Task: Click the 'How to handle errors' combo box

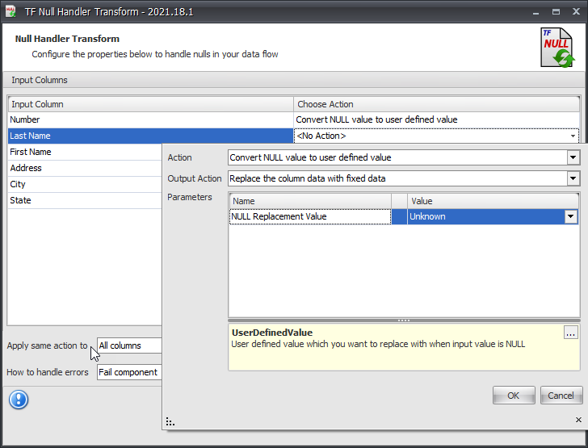Action: coord(129,372)
